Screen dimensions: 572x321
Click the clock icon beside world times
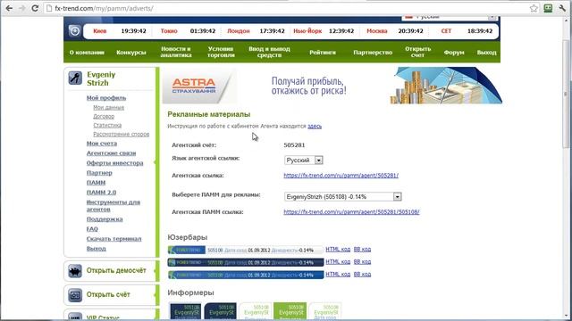75,31
